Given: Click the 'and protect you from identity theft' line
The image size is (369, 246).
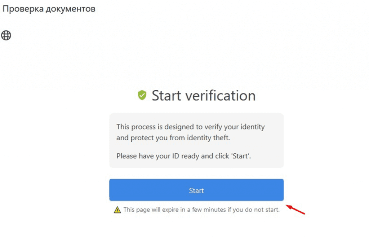Looking at the screenshot, I should pos(173,138).
